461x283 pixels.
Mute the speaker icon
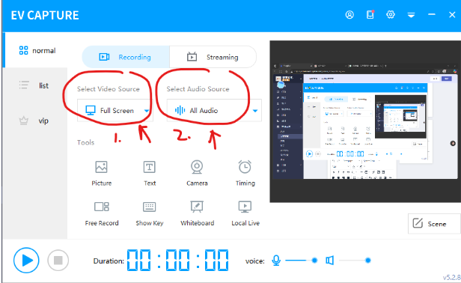[x=329, y=261]
